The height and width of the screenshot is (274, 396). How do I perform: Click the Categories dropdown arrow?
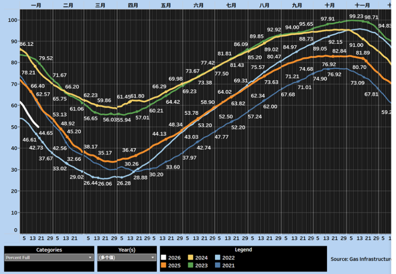[x=90, y=257]
